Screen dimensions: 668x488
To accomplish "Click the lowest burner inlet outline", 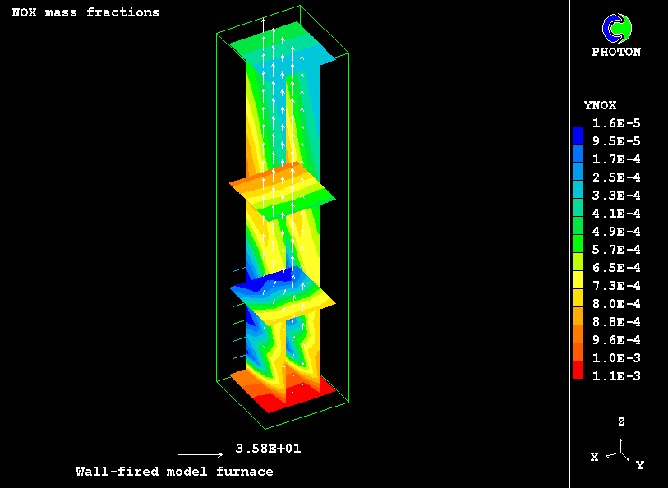I will [238, 348].
